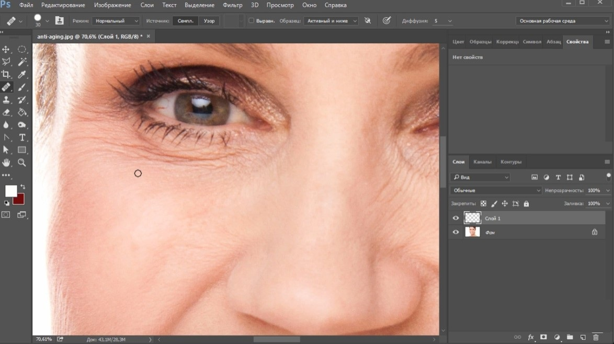
Task: Open the Clone Source panel icon
Action: pos(59,21)
